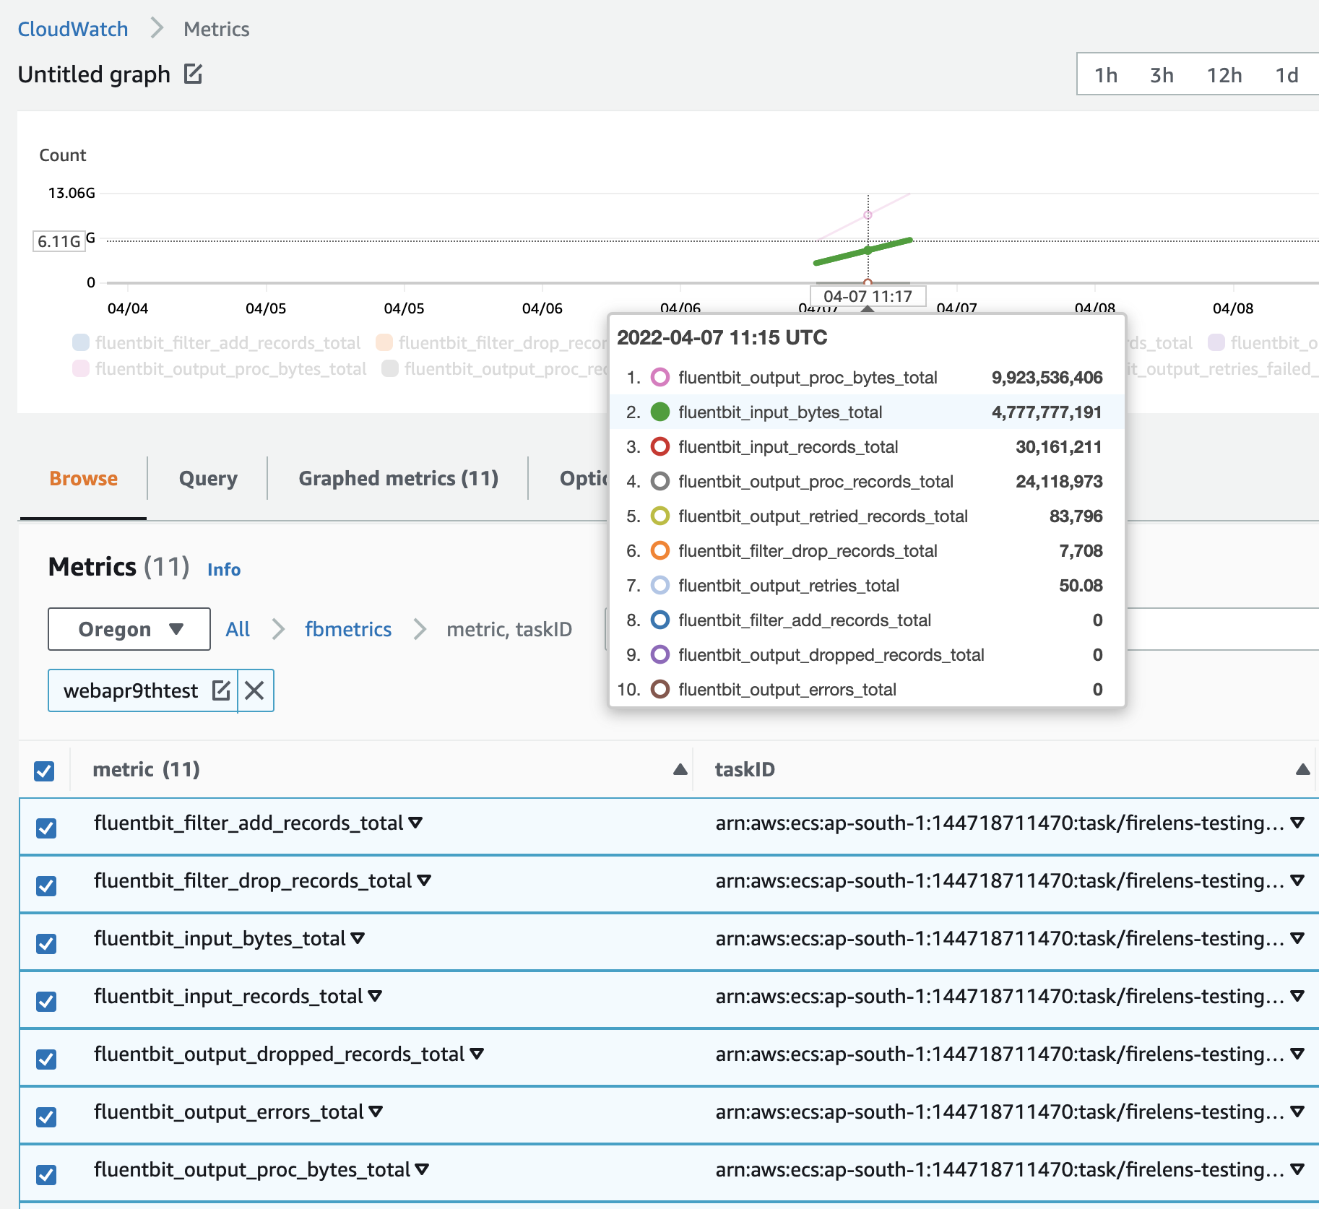
Task: Open the Options tab
Action: coord(584,478)
